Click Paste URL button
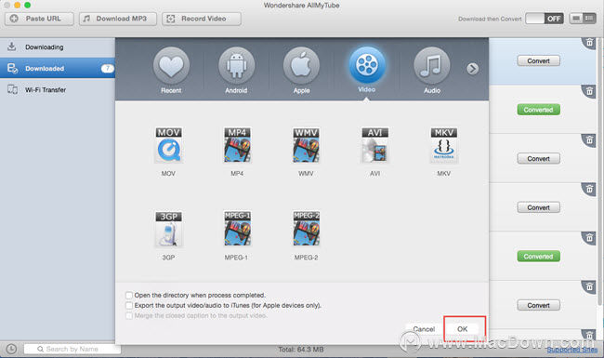This screenshot has height=358, width=604. pyautogui.click(x=39, y=19)
